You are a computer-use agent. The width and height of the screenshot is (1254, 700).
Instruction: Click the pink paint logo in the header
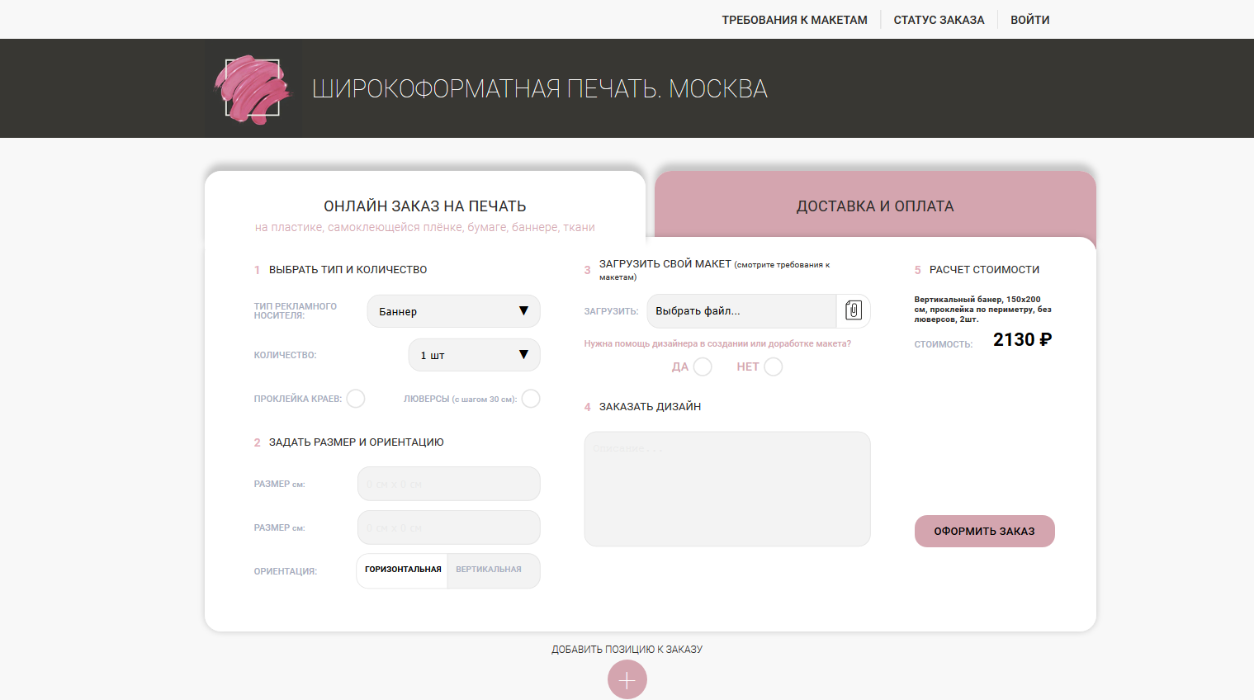click(253, 87)
